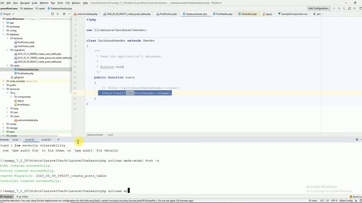Collapse the resources folder
Screen dimensions: 362x203
coord(3,89)
